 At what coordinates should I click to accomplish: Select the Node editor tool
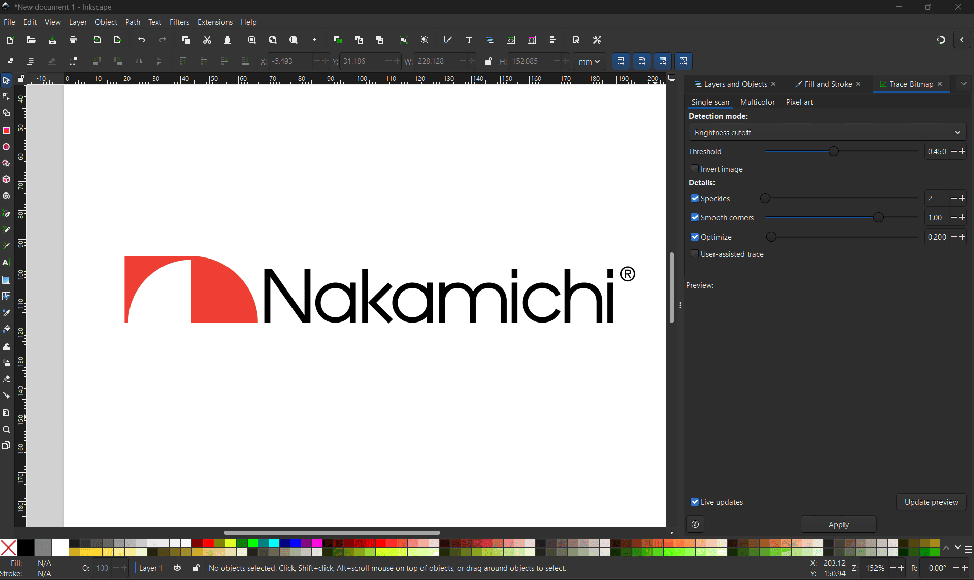click(6, 96)
